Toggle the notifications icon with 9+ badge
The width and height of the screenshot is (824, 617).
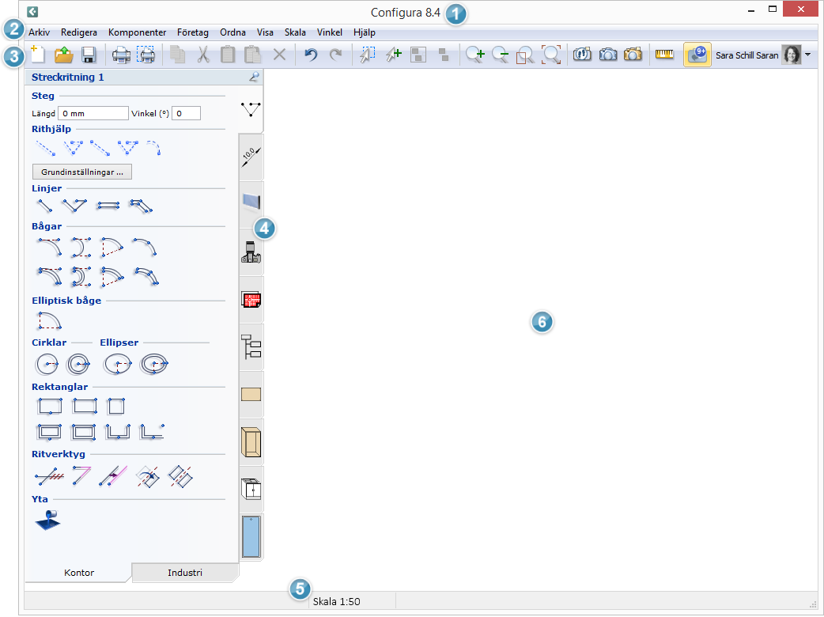click(x=697, y=55)
